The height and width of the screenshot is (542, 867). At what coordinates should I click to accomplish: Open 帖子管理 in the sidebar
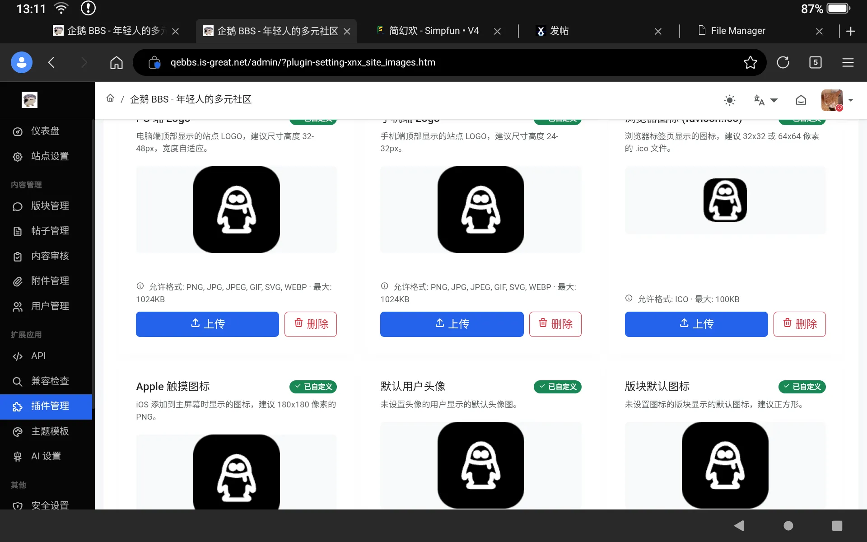[x=46, y=231]
